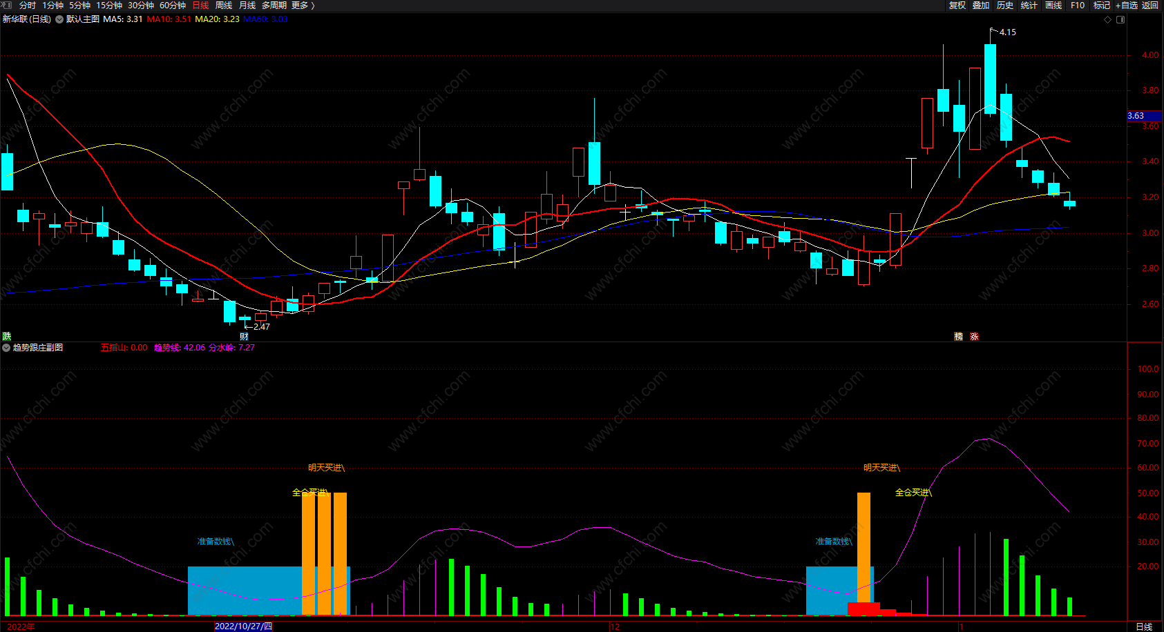Viewport: 1164px width, 632px height.
Task: Click the 12 month marker on time axis
Action: pos(615,626)
